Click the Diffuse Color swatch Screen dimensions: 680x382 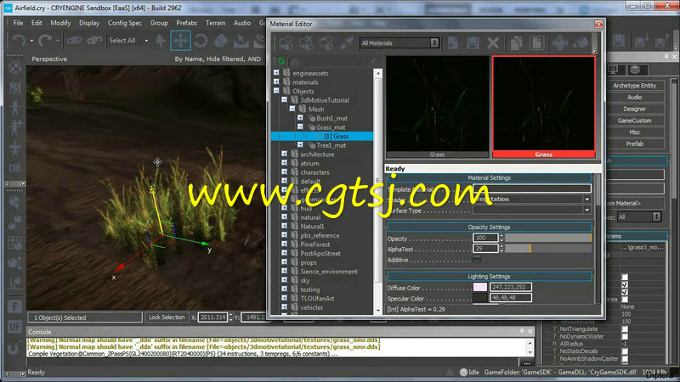coord(480,287)
